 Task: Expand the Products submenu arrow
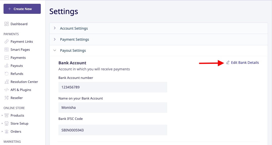click(2, 115)
